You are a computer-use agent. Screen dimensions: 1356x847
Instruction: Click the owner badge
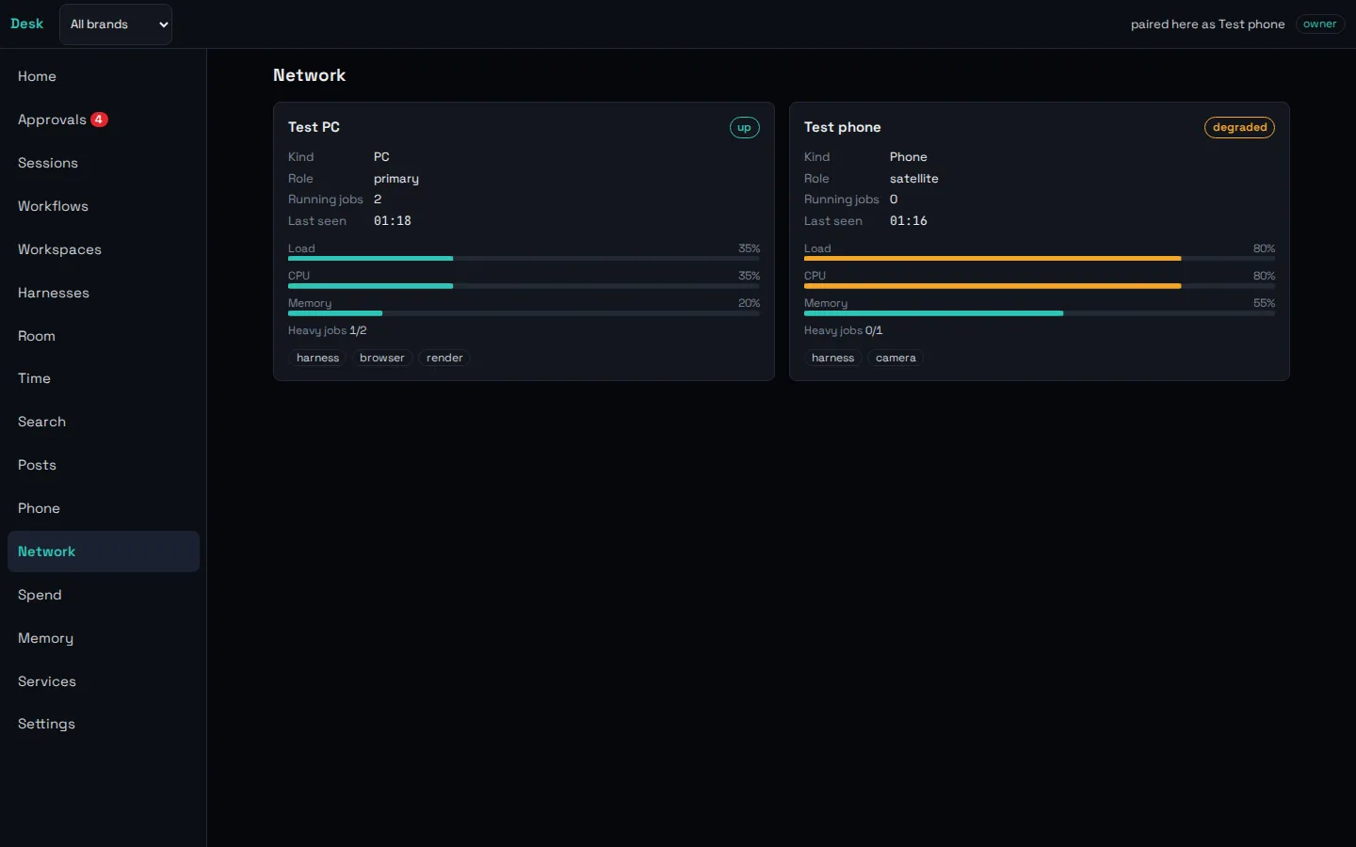1319,24
